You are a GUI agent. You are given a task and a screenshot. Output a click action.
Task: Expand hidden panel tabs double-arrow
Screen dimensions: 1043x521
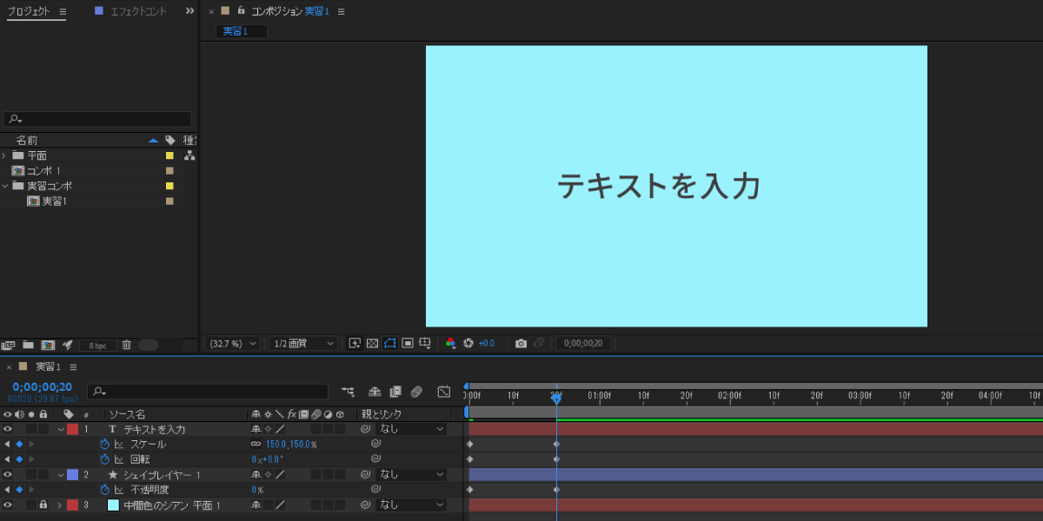pos(190,11)
